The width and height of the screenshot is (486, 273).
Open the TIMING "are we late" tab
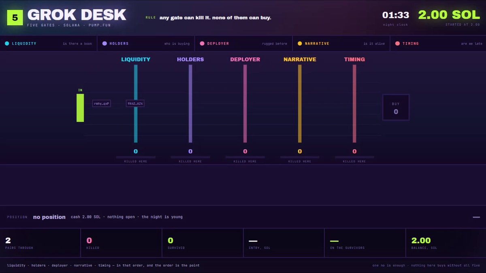438,44
